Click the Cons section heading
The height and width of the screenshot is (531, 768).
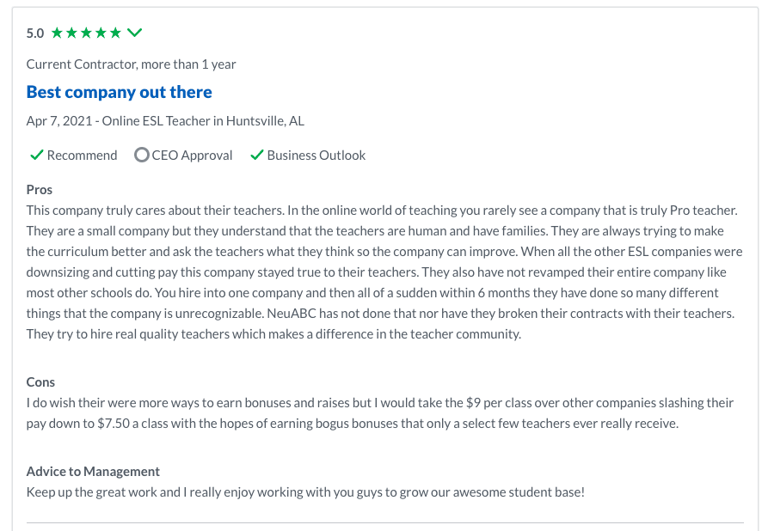point(40,381)
